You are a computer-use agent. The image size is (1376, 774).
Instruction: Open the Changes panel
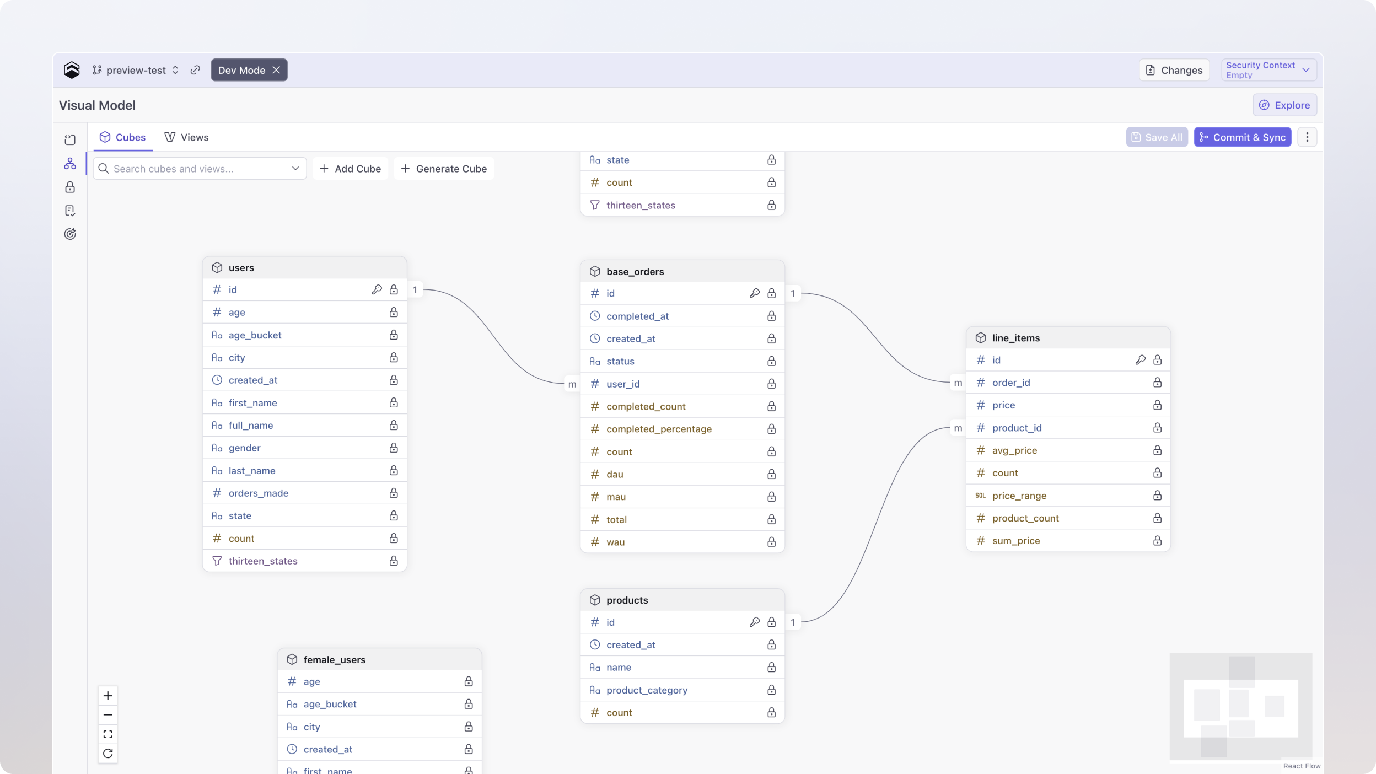1174,70
